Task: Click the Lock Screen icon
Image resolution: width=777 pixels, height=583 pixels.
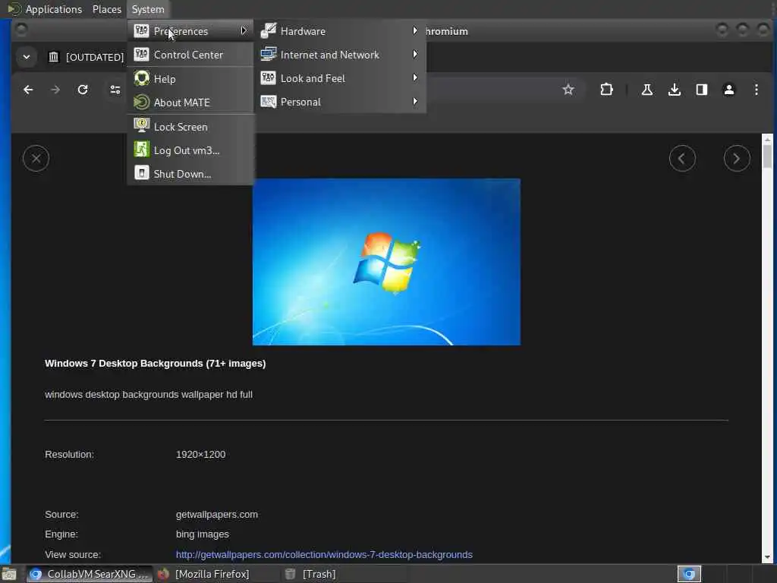Action: pos(141,125)
